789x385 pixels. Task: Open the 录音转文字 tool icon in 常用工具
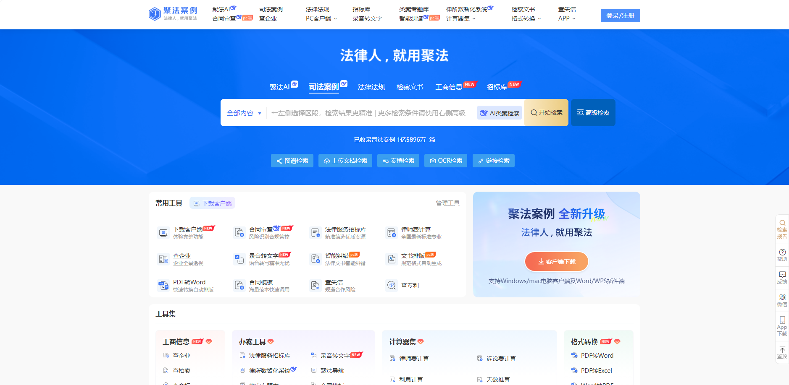[239, 259]
